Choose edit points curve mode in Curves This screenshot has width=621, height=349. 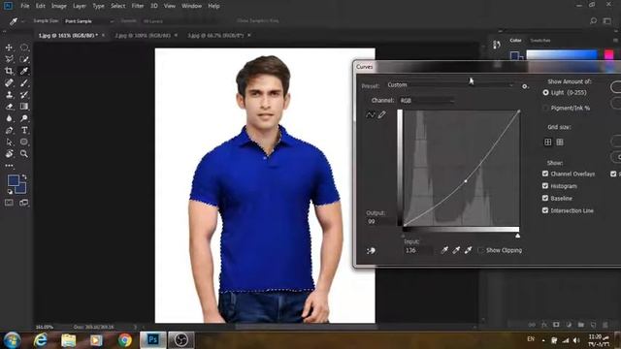[371, 114]
